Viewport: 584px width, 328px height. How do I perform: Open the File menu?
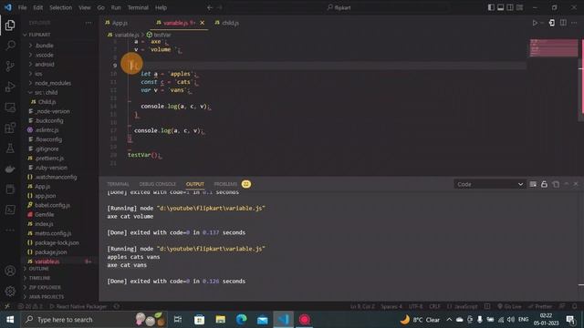[22, 7]
